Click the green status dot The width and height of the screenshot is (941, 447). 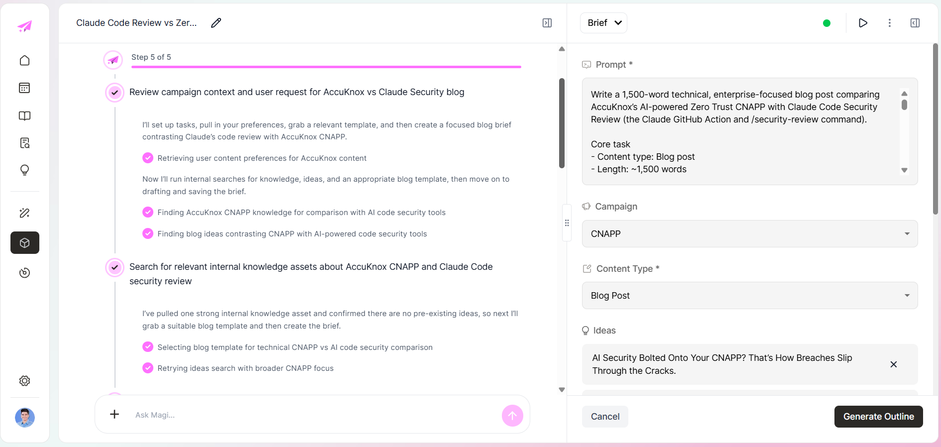click(826, 23)
